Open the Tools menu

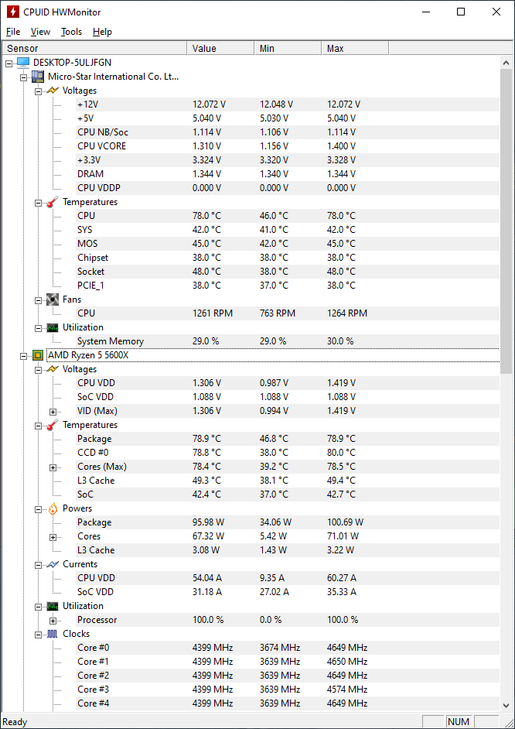(71, 32)
